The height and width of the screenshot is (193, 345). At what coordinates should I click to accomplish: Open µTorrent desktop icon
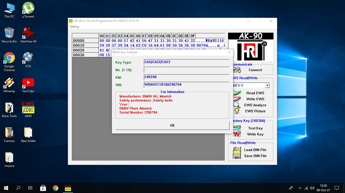pos(28,10)
